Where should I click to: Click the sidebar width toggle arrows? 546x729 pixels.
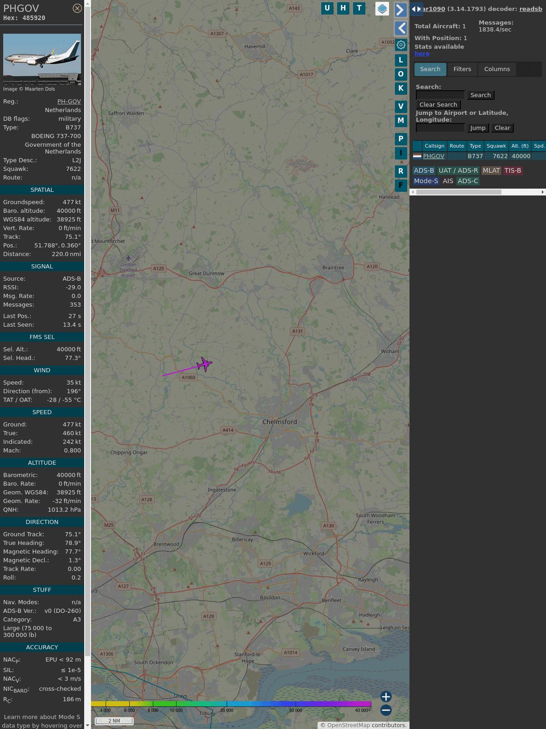pos(416,9)
